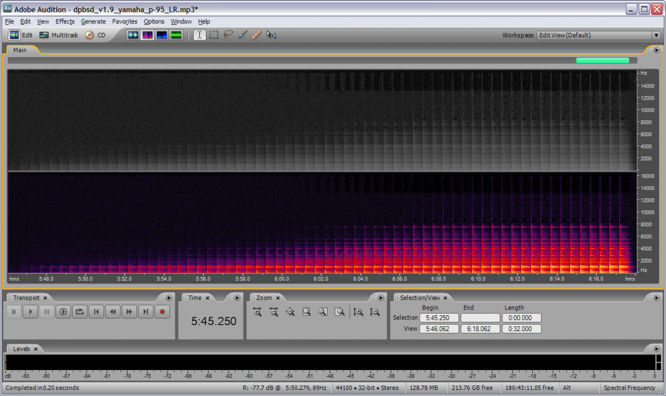This screenshot has height=396, width=666.
Task: Click the green horizontal scroll bar thumb
Action: pos(602,60)
